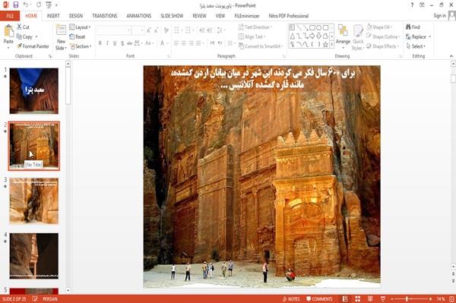Increase font size
This screenshot has height=303, width=456.
click(149, 30)
